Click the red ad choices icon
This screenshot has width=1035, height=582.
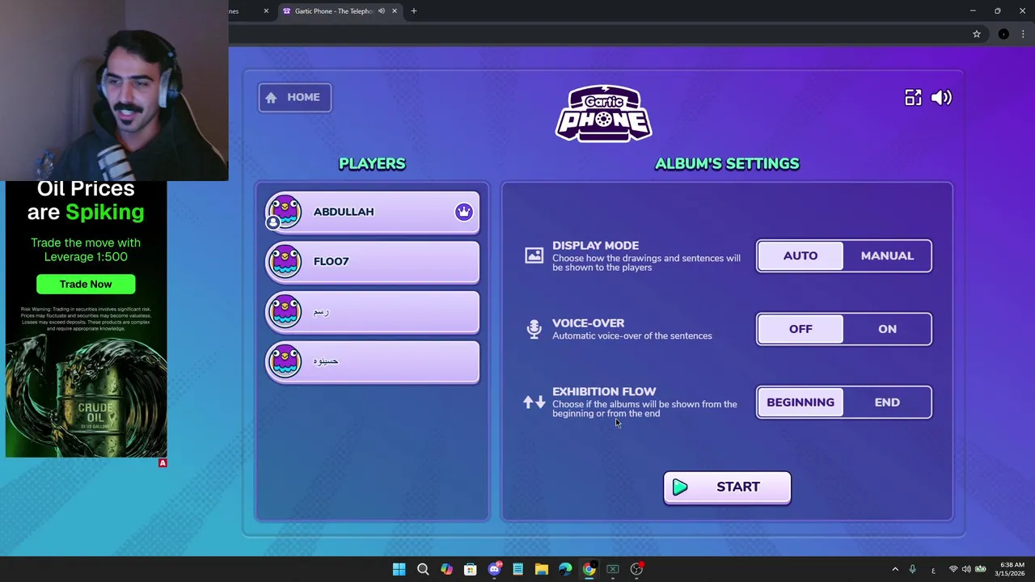[x=163, y=463]
